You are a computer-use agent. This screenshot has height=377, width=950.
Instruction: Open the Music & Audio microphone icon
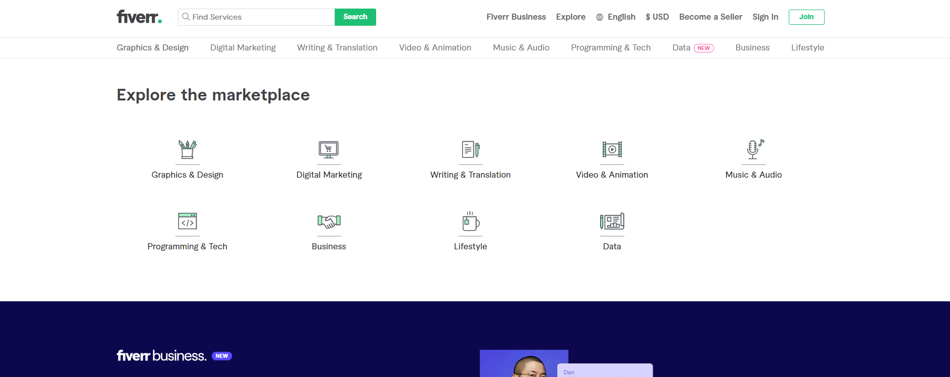point(755,149)
